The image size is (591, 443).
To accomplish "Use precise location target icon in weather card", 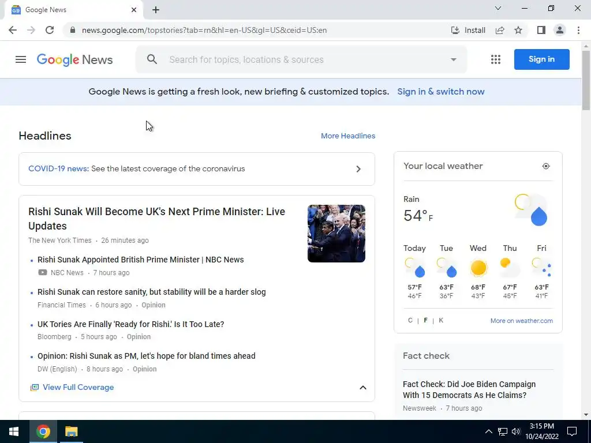I will [546, 166].
